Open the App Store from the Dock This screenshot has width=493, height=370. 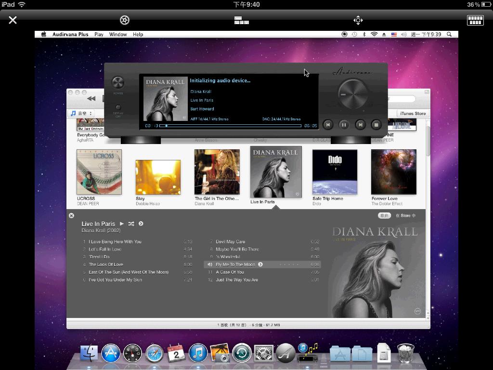pos(111,354)
